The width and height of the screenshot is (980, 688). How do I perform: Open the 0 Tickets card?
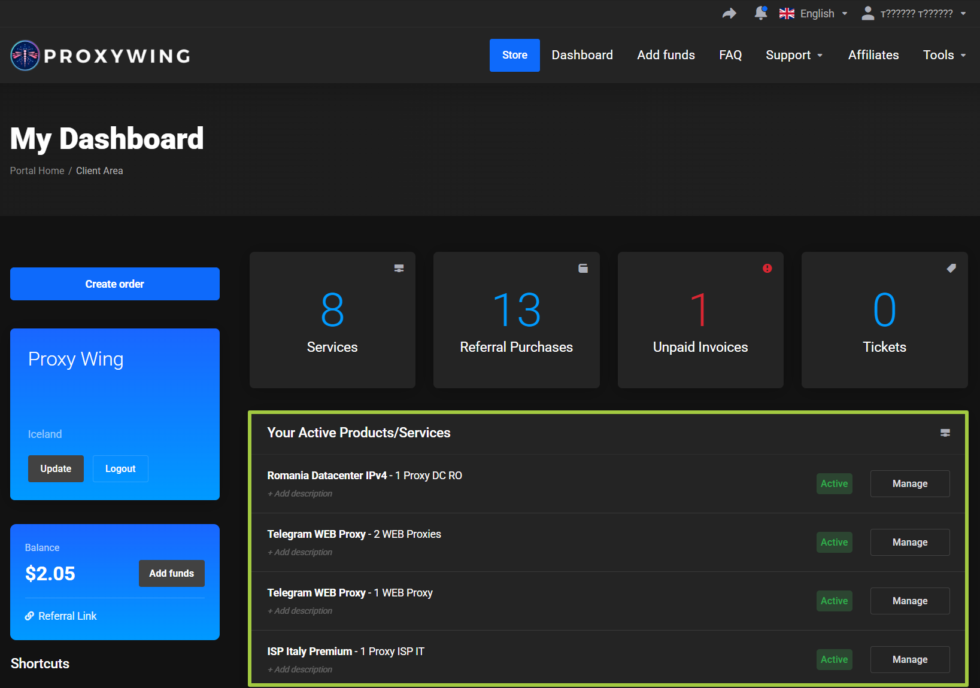885,320
